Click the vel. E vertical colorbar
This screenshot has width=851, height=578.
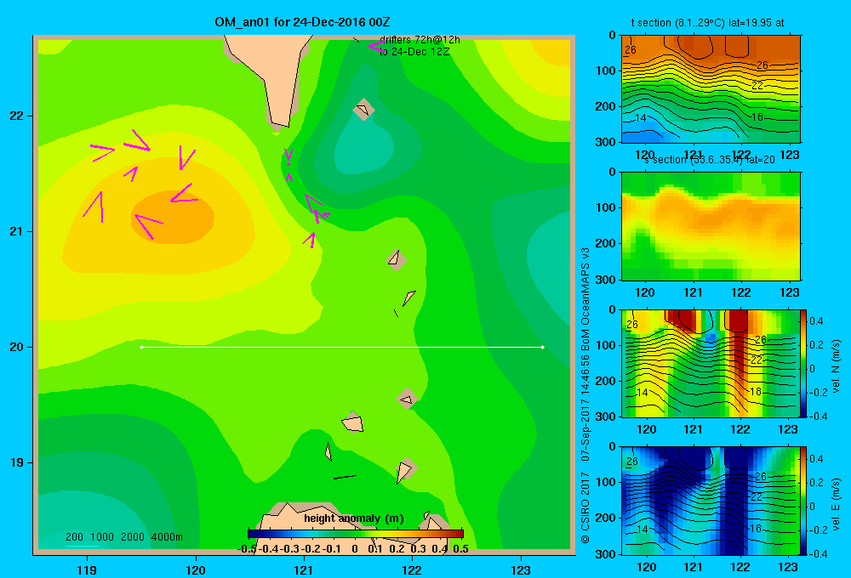pos(804,501)
